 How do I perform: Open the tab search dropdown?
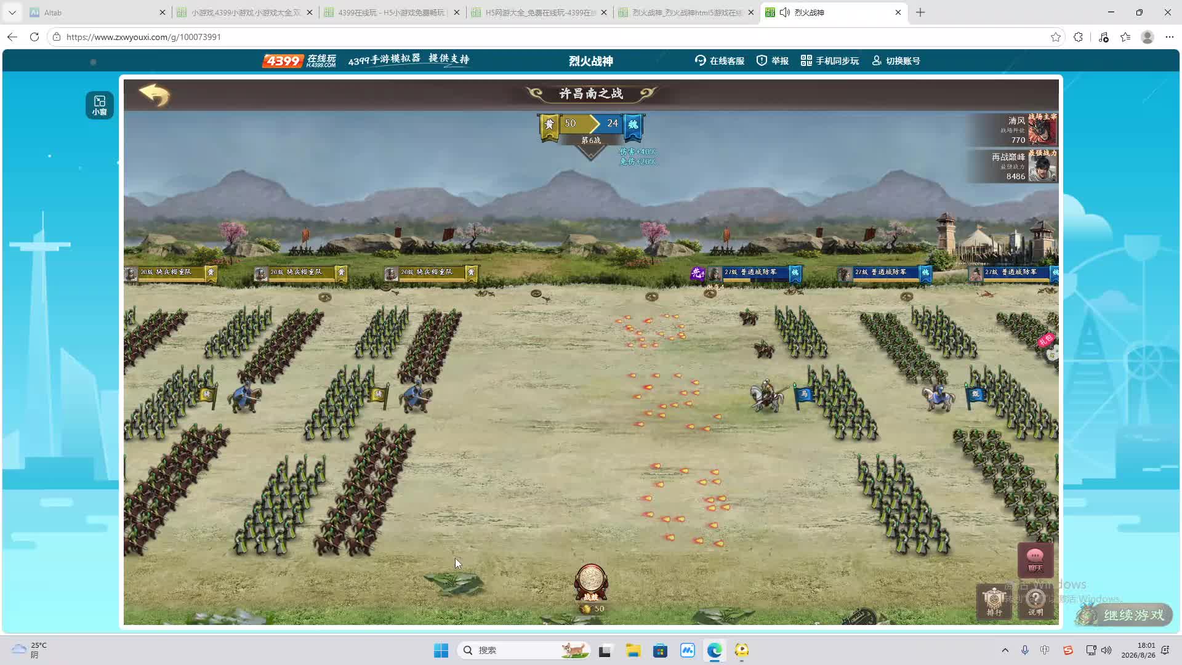click(x=12, y=12)
